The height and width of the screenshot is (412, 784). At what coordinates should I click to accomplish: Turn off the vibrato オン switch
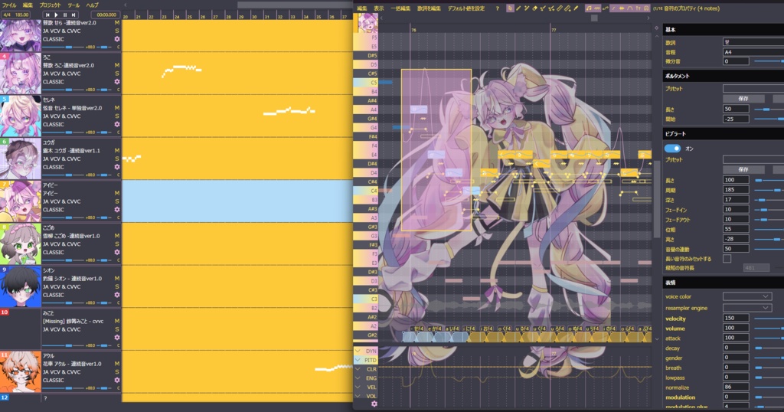tap(672, 149)
